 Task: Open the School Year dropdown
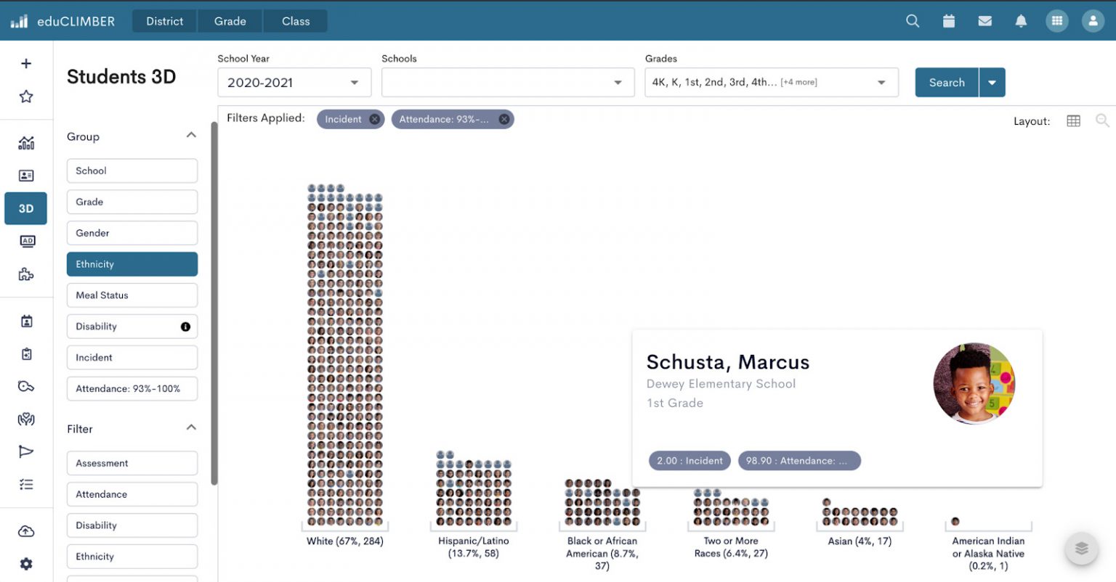coord(294,82)
